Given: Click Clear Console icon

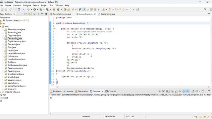Looking at the screenshot, I should [x=172, y=91].
